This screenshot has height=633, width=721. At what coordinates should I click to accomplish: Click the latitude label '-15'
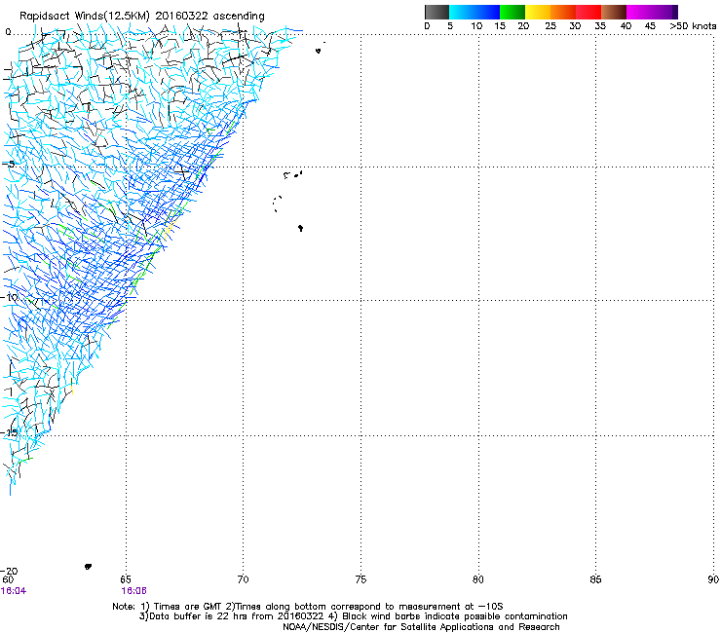pyautogui.click(x=10, y=432)
